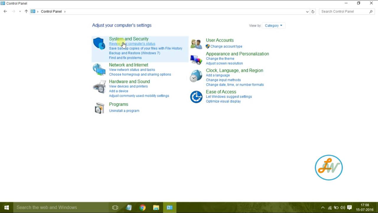The width and height of the screenshot is (378, 213).
Task: Open the notepad app taskbar icon
Action: [129, 207]
